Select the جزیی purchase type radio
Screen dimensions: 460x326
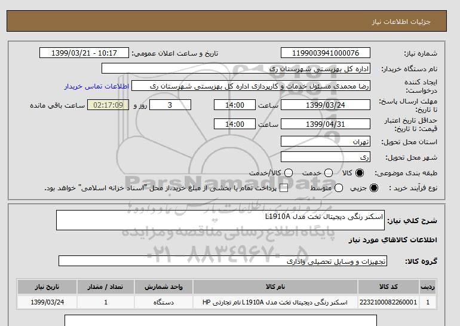[x=374, y=188]
